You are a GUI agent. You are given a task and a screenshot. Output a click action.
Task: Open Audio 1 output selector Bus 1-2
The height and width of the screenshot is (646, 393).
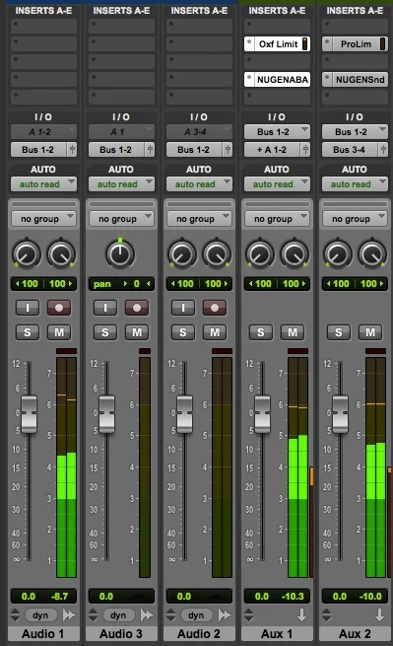click(37, 150)
